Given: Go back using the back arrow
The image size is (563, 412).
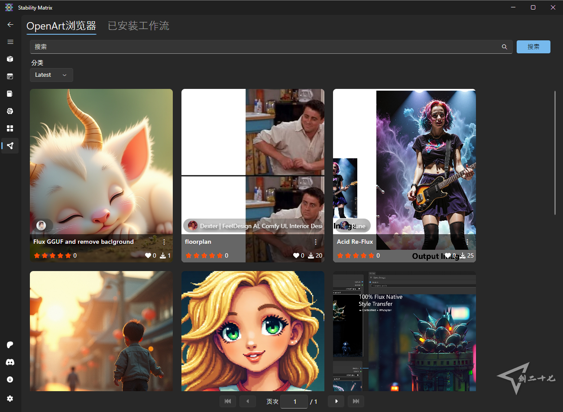Looking at the screenshot, I should click(10, 25).
